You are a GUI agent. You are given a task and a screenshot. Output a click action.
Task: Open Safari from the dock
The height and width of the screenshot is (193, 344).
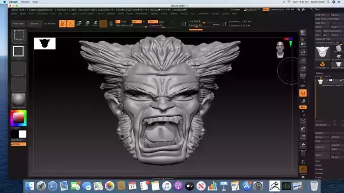pos(52,186)
